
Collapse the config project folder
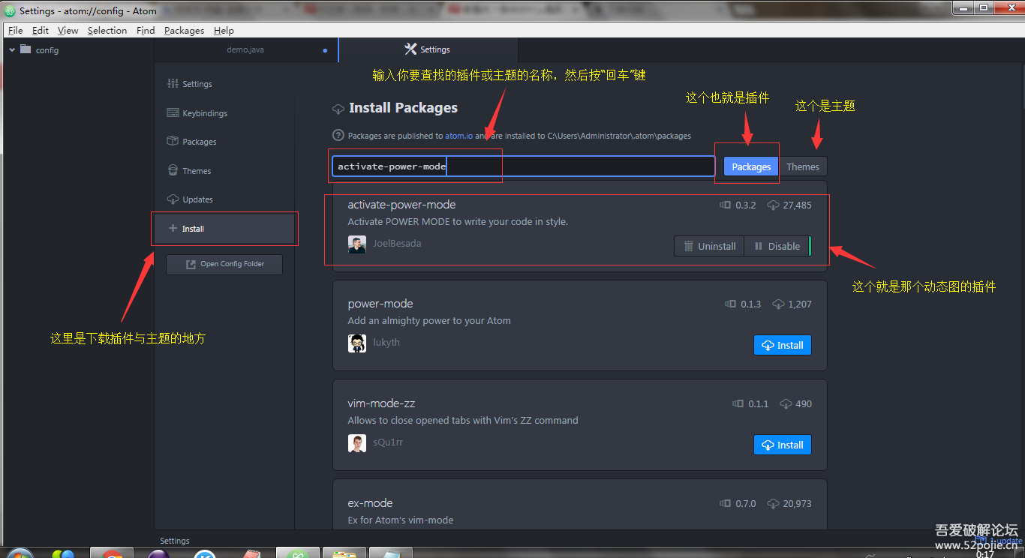[12, 50]
